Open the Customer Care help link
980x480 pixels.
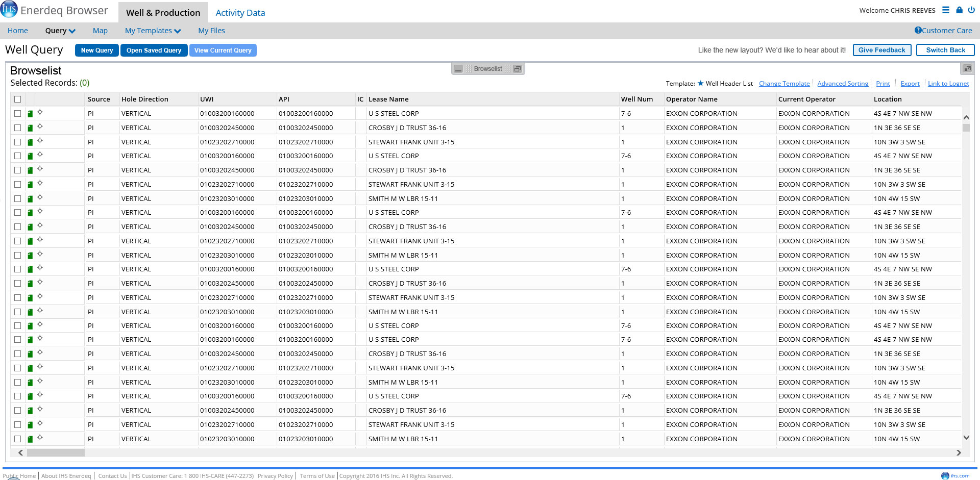click(x=943, y=31)
